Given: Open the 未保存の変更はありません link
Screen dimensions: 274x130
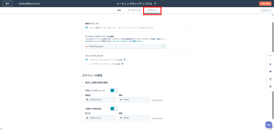Looking at the screenshot, I should pyautogui.click(x=29, y=3).
